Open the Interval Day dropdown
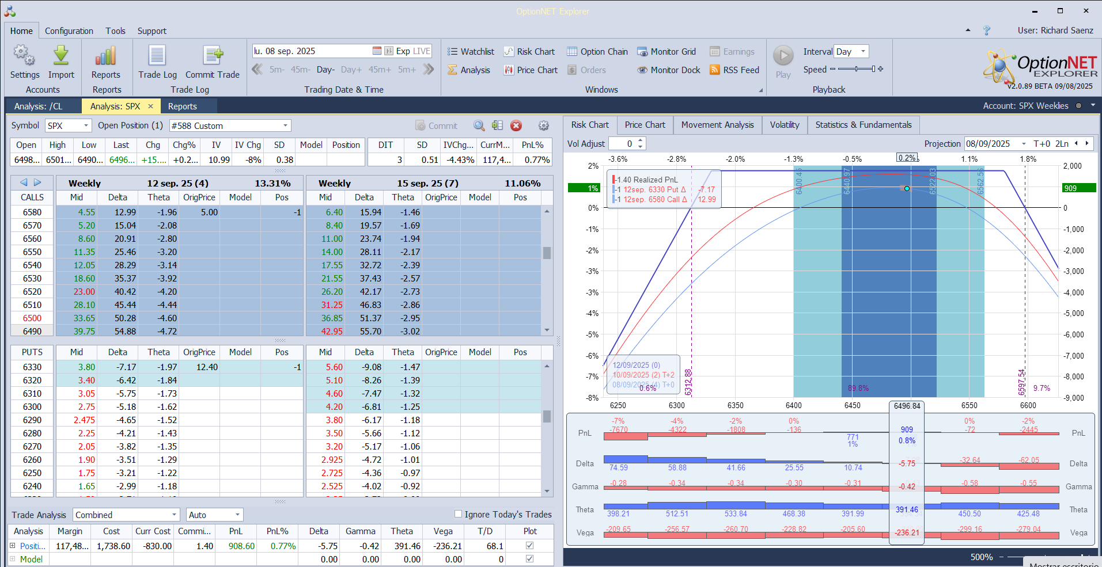Viewport: 1102px width, 567px height. pyautogui.click(x=863, y=51)
